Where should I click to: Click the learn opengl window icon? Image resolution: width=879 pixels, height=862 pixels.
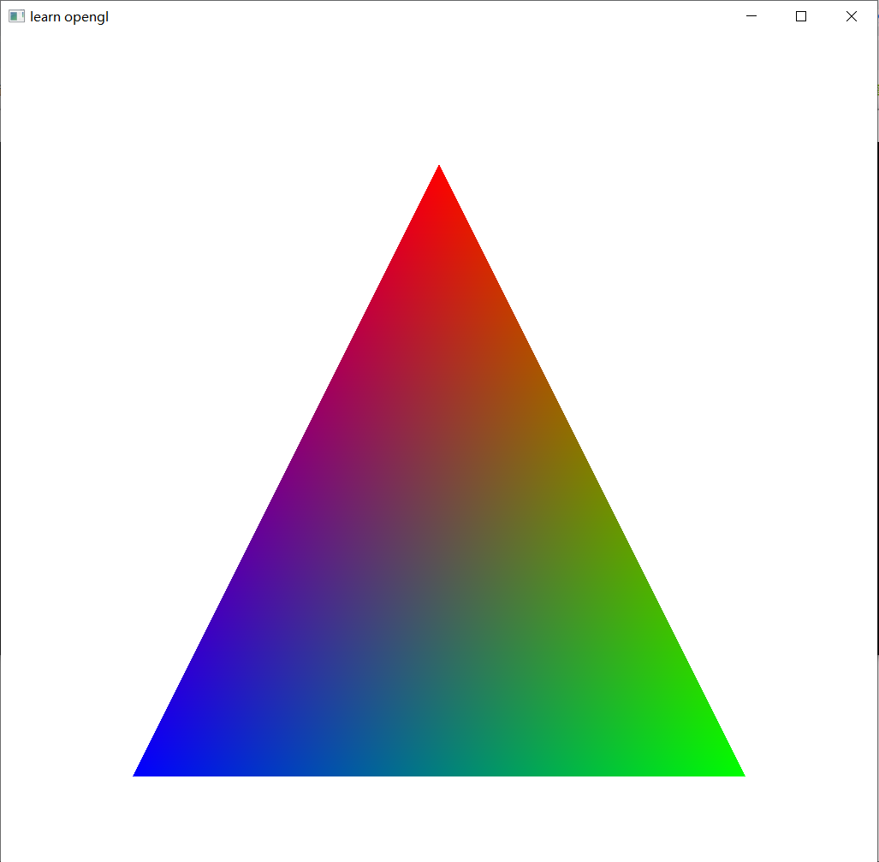coord(17,17)
